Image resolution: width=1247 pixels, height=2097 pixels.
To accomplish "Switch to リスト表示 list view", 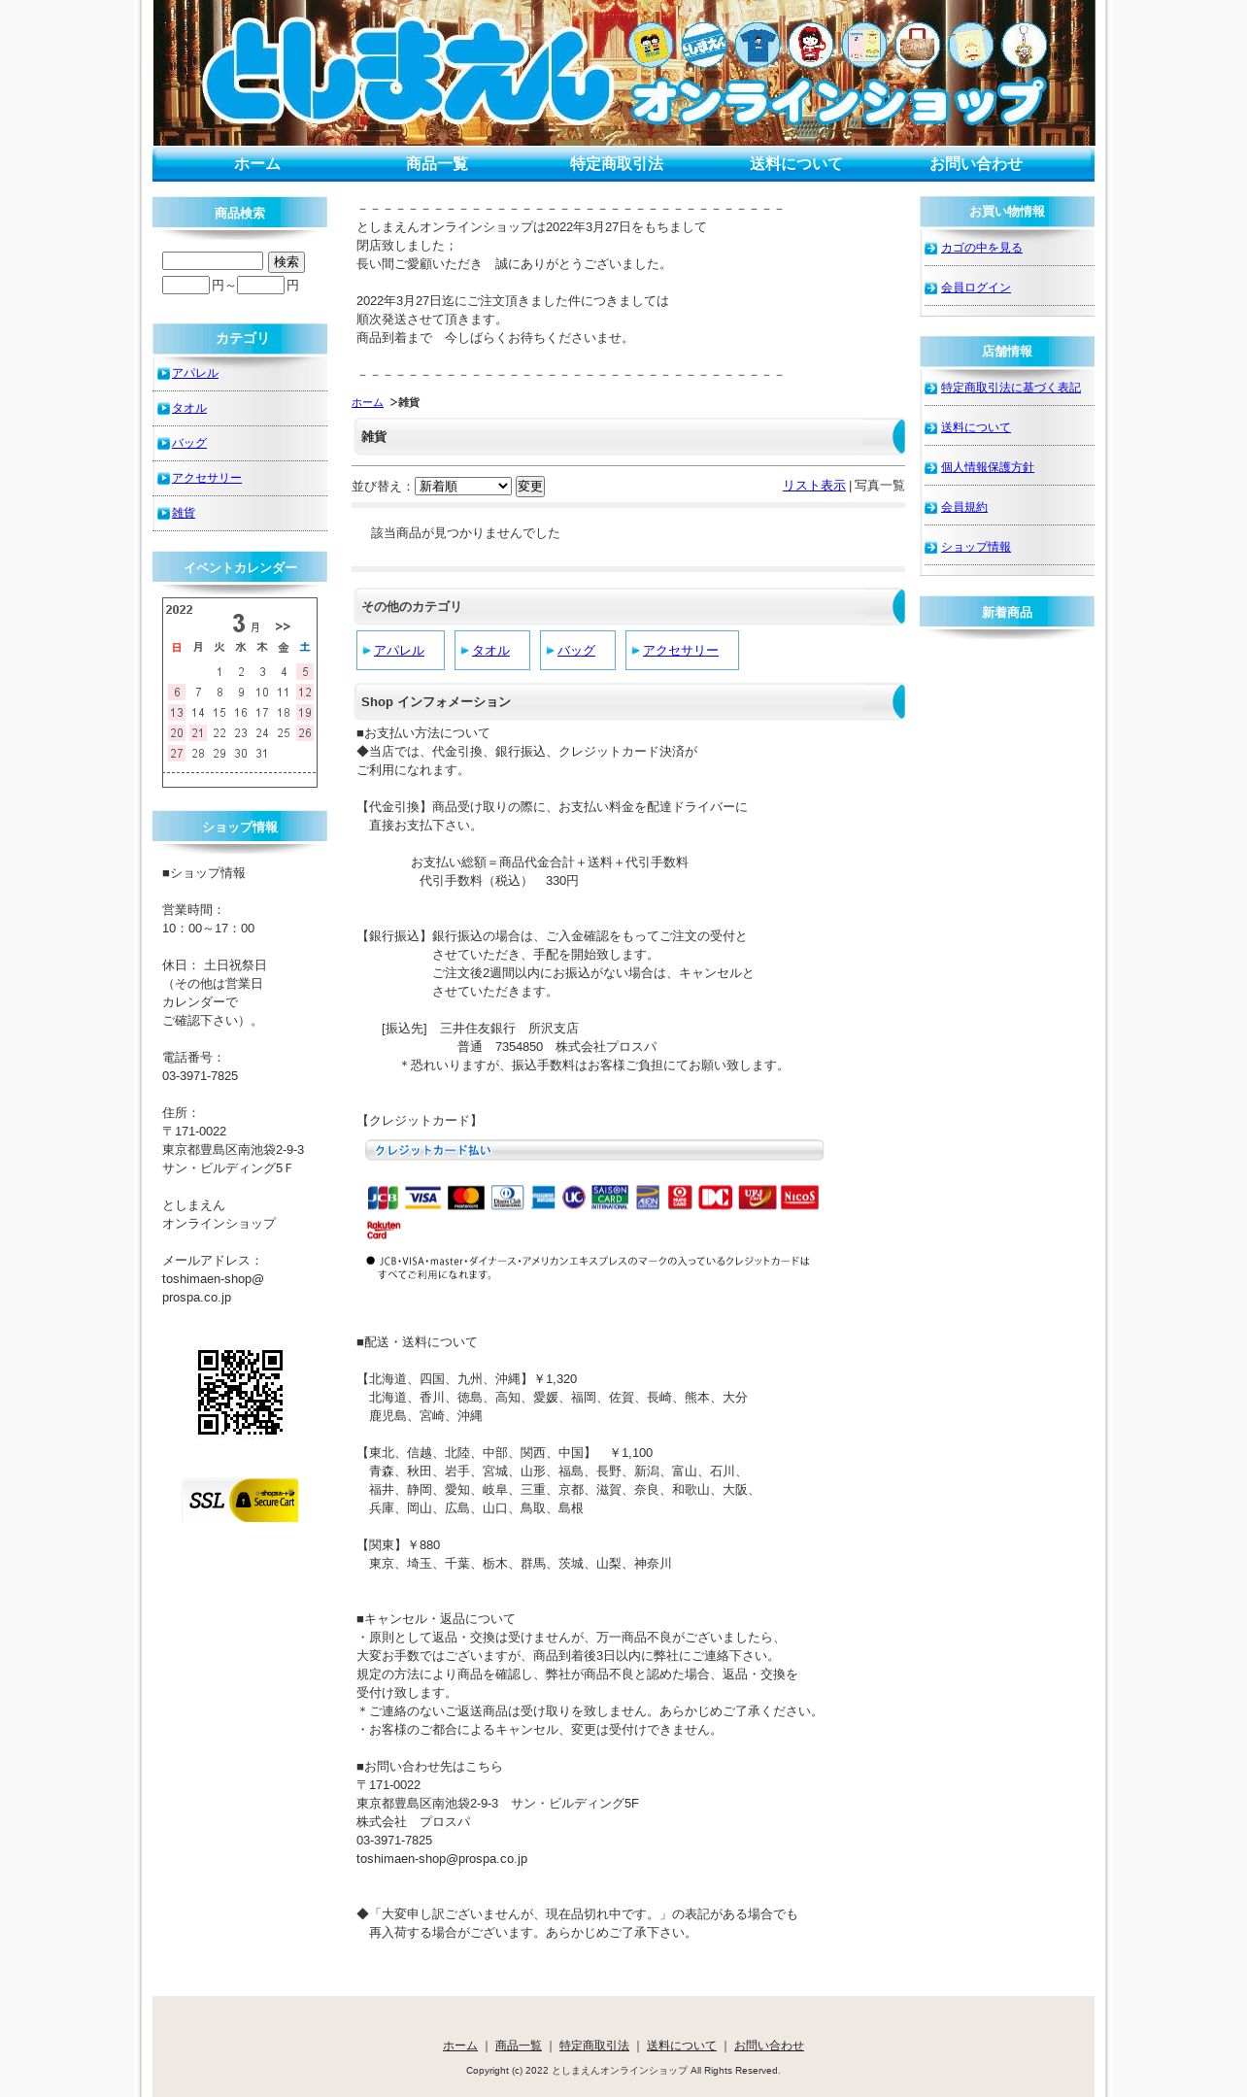I will point(814,486).
